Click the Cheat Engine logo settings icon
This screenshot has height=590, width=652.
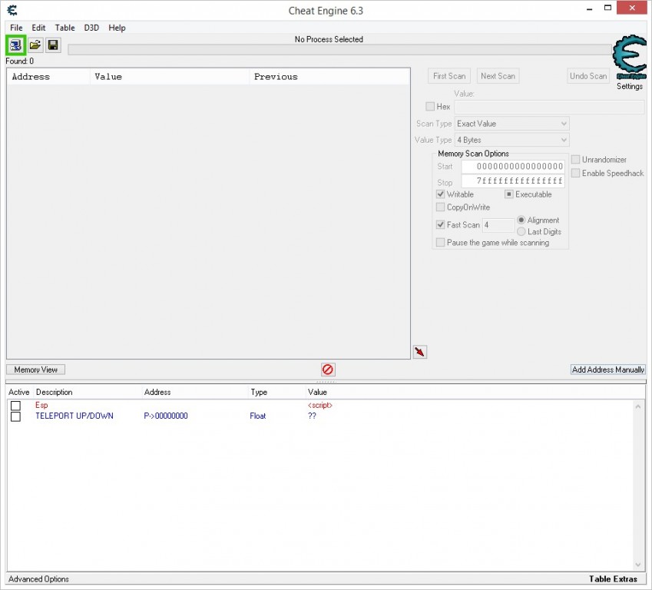tap(630, 57)
